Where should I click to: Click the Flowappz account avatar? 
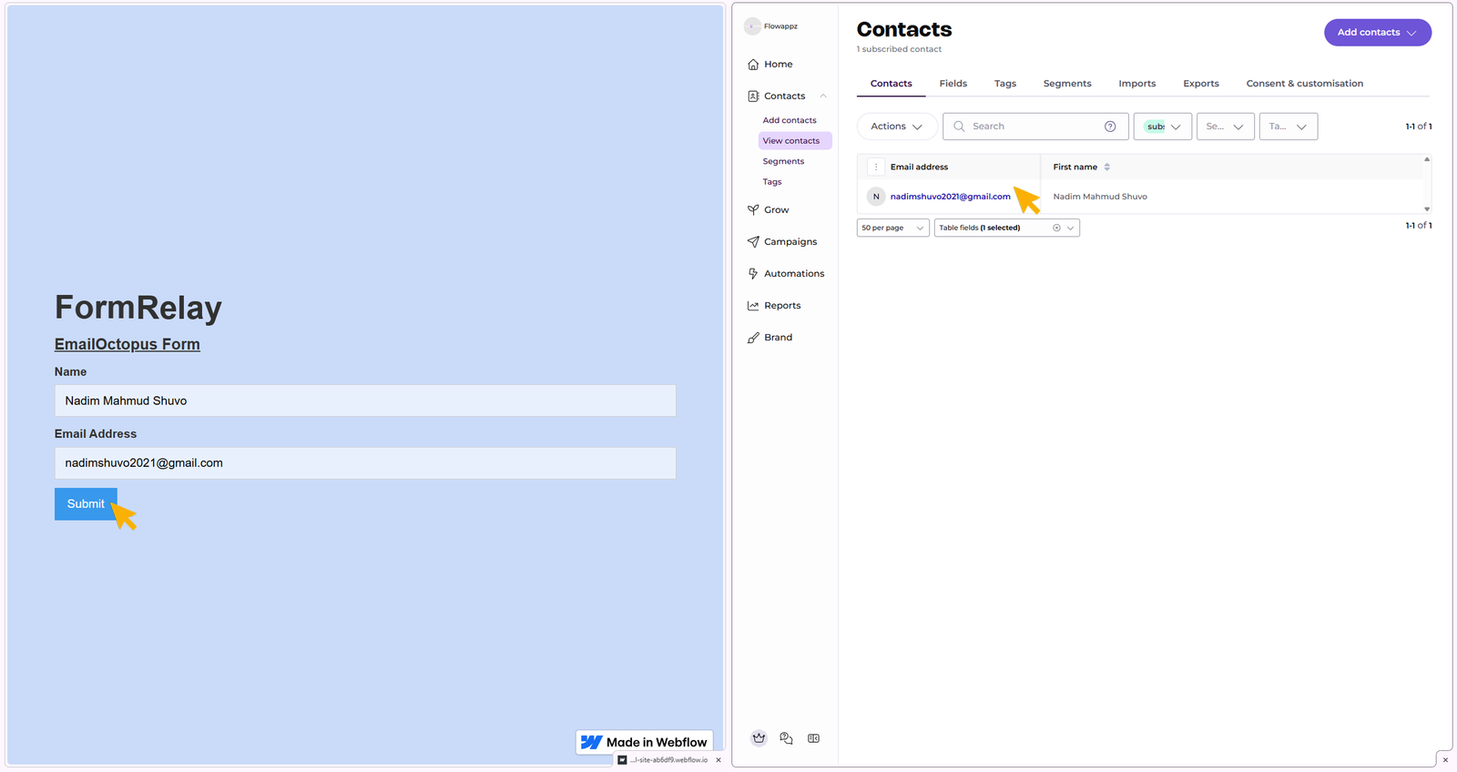coord(752,26)
